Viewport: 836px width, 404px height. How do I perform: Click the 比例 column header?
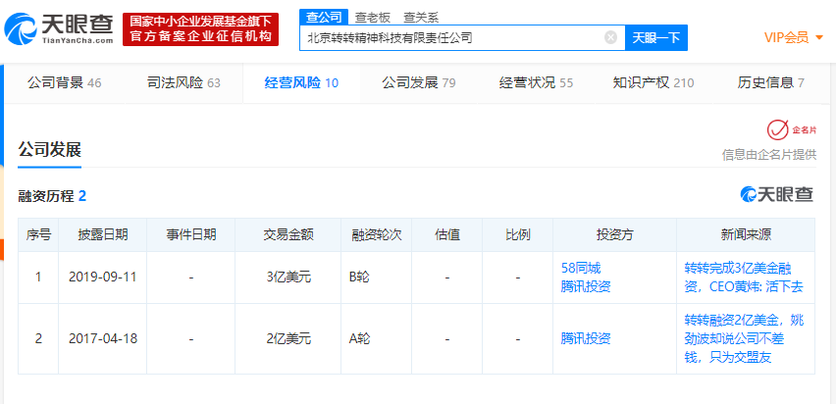click(518, 234)
